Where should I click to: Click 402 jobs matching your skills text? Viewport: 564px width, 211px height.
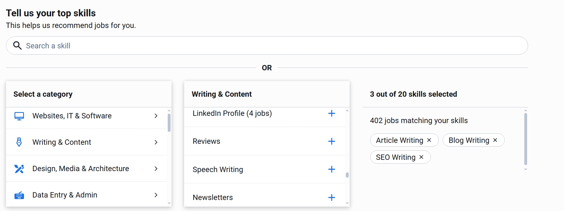point(419,121)
